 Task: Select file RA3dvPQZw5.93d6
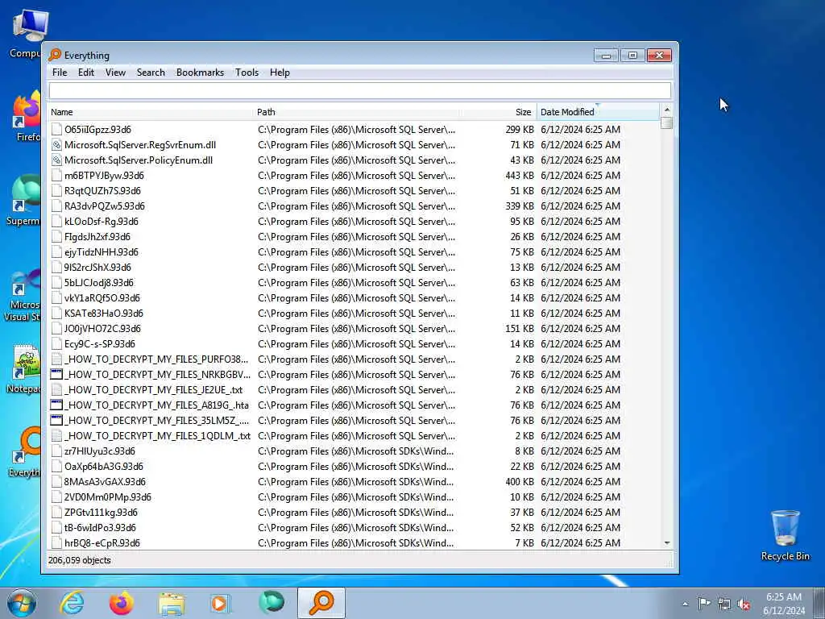click(104, 206)
